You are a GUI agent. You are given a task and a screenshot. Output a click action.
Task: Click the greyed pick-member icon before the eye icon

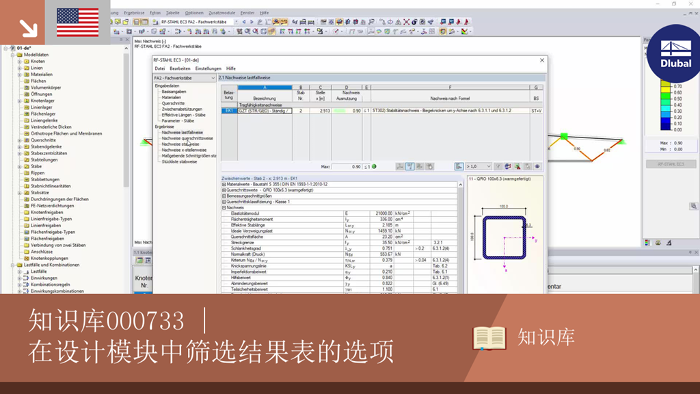(x=527, y=167)
